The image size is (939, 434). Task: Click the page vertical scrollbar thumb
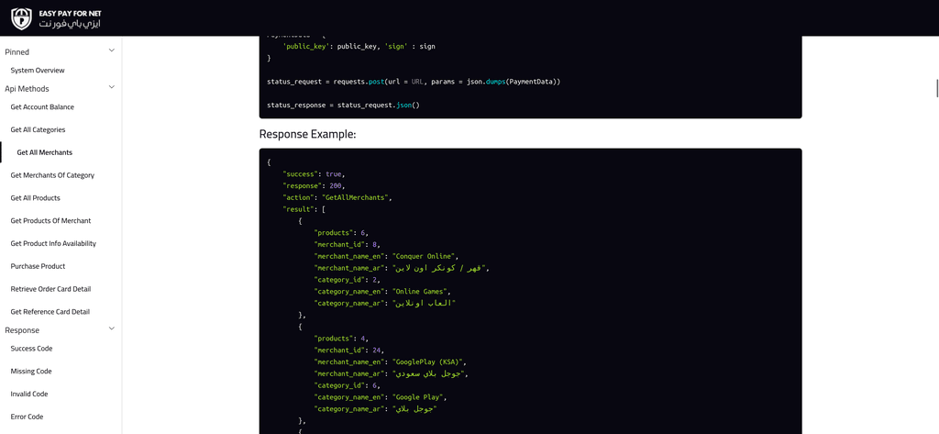click(936, 87)
